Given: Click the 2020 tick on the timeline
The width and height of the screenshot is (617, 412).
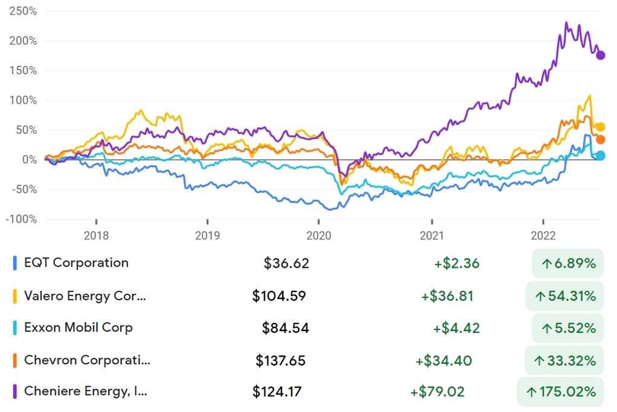Looking at the screenshot, I should (x=319, y=222).
